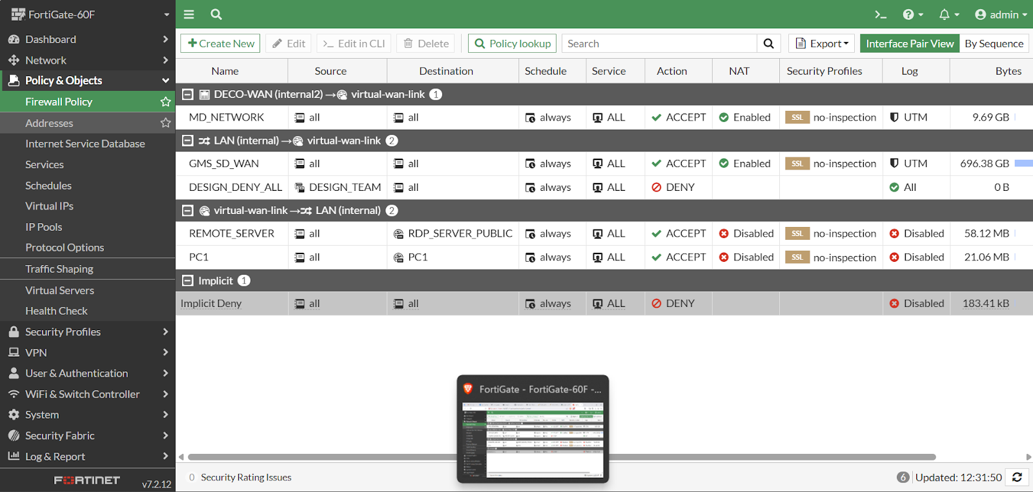Click the DENY icon for DESIGN_DENY_ALL
The height and width of the screenshot is (492, 1033).
pos(657,187)
